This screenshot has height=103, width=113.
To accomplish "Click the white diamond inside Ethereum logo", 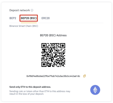I will [95, 90].
